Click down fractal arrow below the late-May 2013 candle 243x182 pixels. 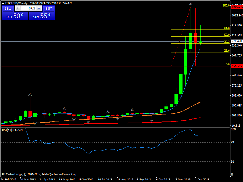pos(74,120)
